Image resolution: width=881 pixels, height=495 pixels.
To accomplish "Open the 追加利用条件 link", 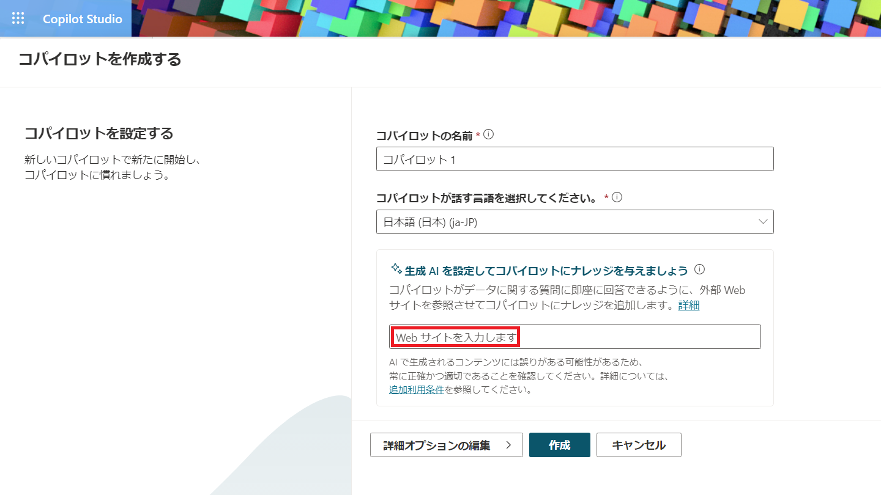I will (416, 389).
